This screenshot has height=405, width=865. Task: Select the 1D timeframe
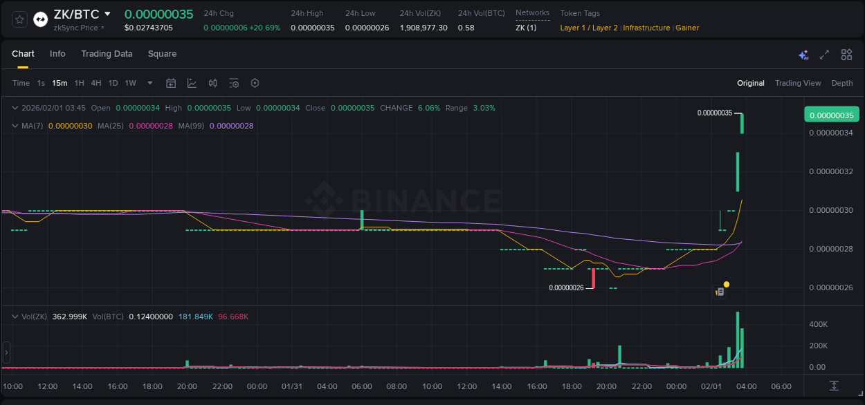pos(113,83)
